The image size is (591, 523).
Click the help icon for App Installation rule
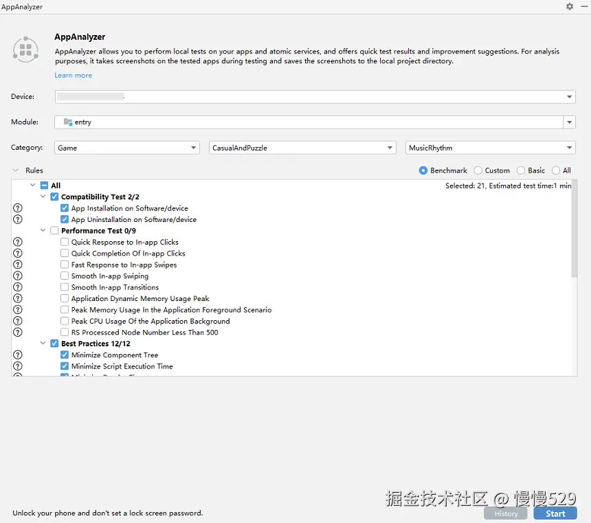pos(18,208)
